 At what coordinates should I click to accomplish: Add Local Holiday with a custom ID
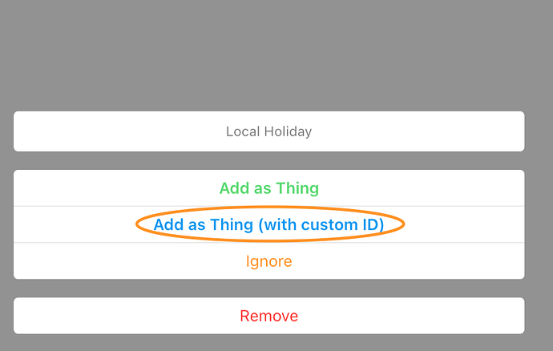pyautogui.click(x=268, y=224)
